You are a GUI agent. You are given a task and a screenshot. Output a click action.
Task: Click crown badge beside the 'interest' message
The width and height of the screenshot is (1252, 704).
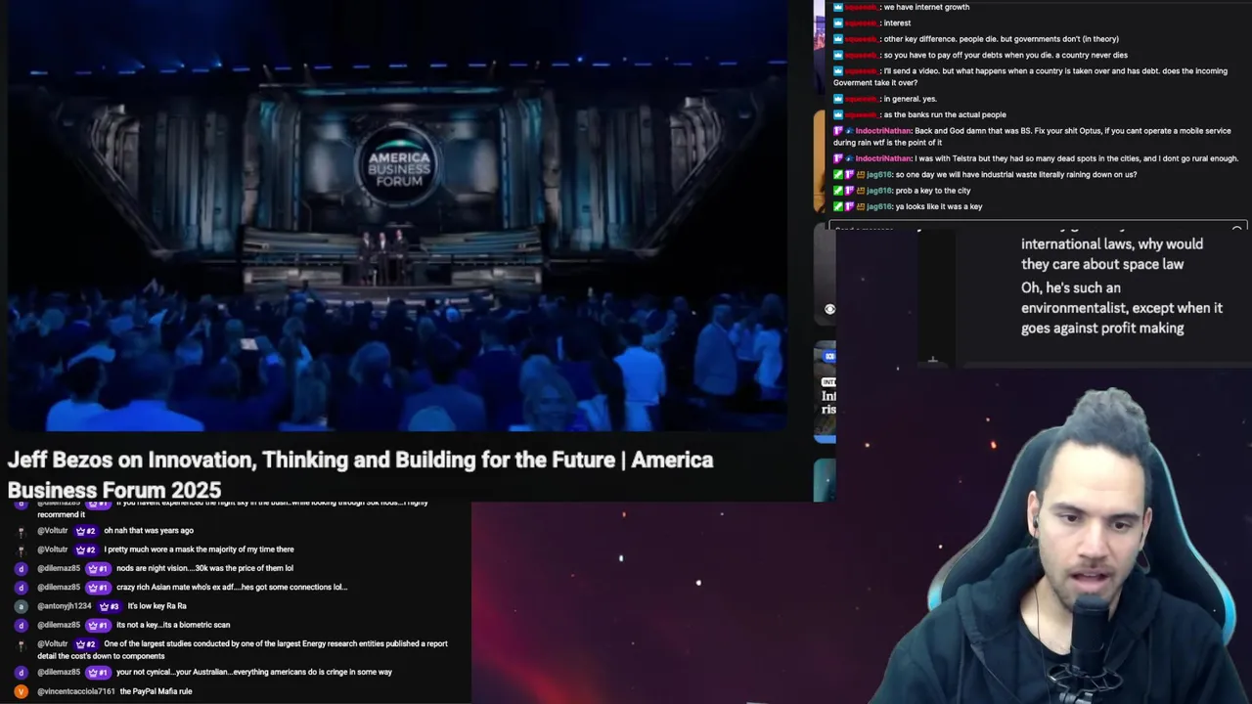click(x=838, y=22)
